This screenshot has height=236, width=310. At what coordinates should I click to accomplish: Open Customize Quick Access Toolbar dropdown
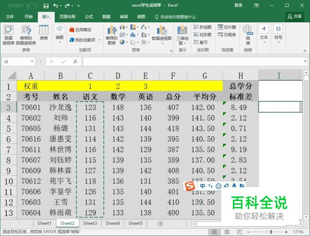pos(79,6)
